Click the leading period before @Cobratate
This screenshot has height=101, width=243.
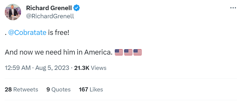coord(5,34)
